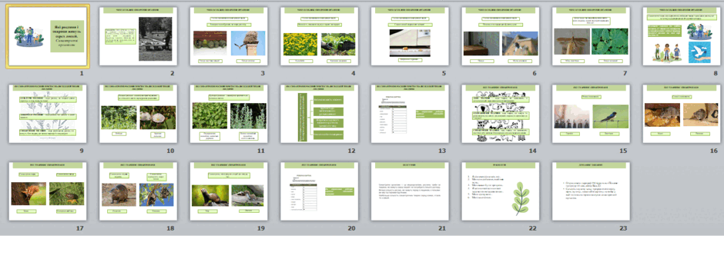Select slide 14 with animal drawings
The width and height of the screenshot is (724, 279).
pos(500,114)
